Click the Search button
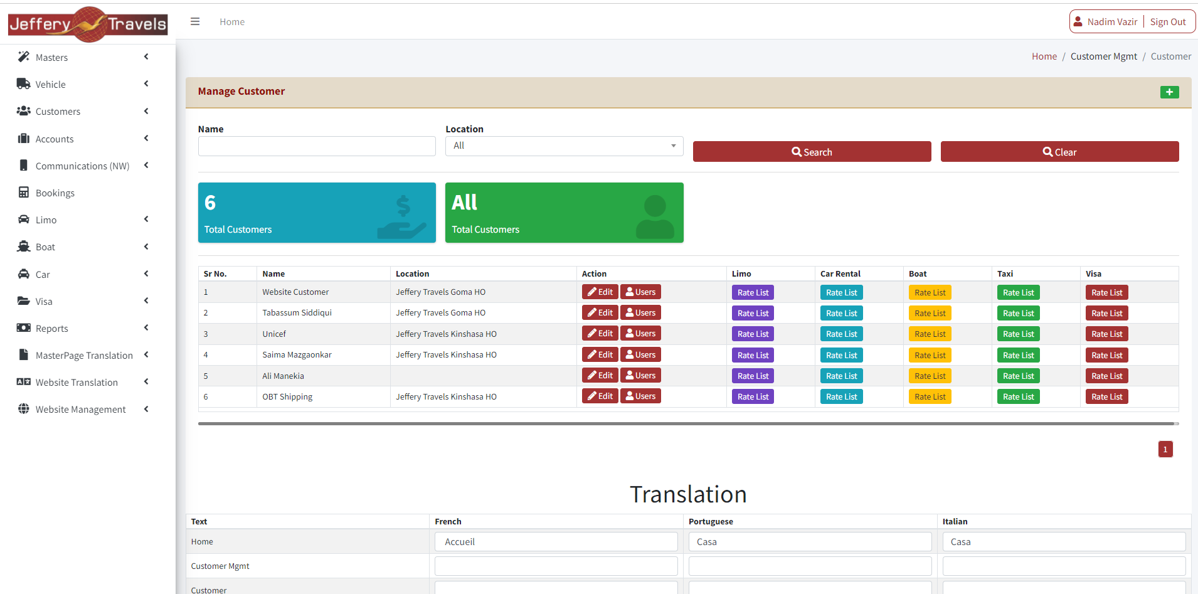 click(812, 152)
